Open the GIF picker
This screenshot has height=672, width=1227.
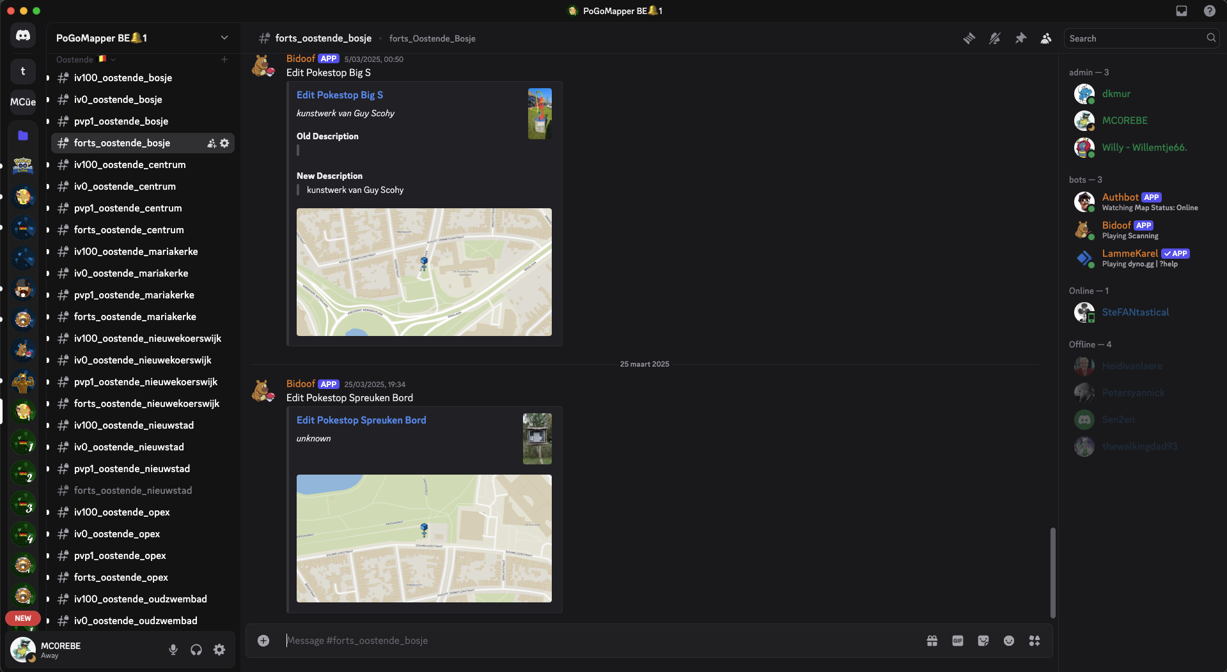pos(958,641)
